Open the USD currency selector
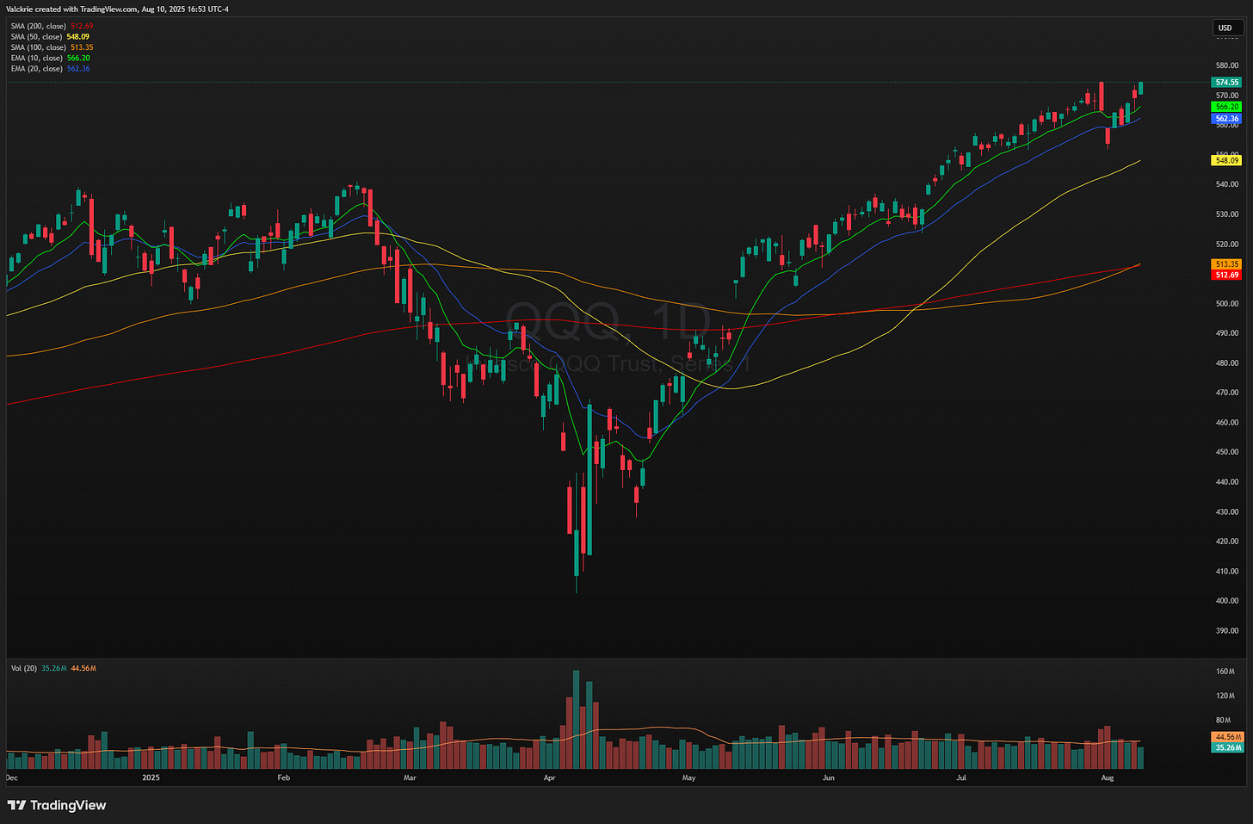1253x824 pixels. (x=1225, y=28)
